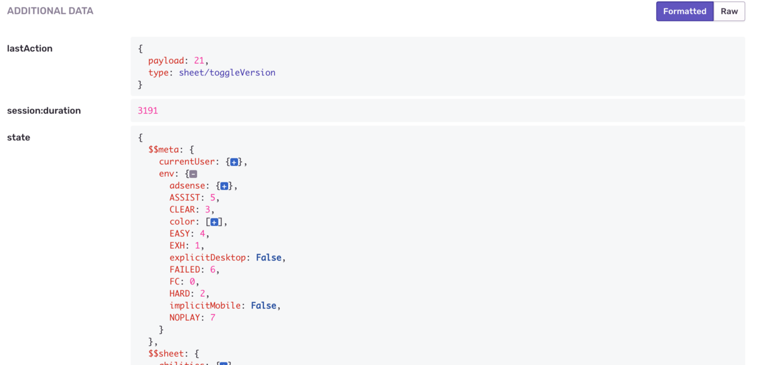This screenshot has height=365, width=758.
Task: Click the $$meta key
Action: point(164,150)
